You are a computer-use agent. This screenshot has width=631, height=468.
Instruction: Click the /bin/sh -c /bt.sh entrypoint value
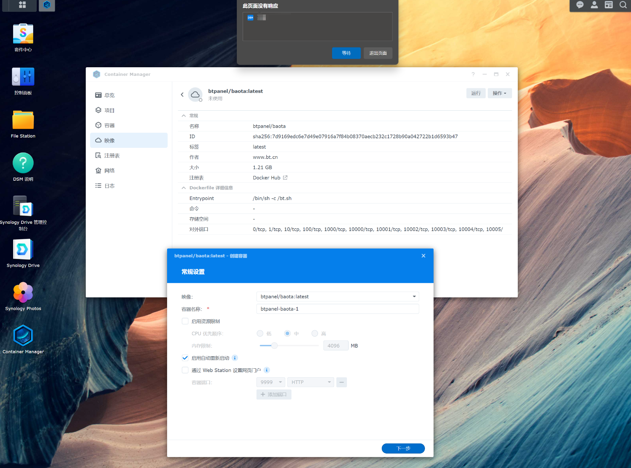coord(272,198)
